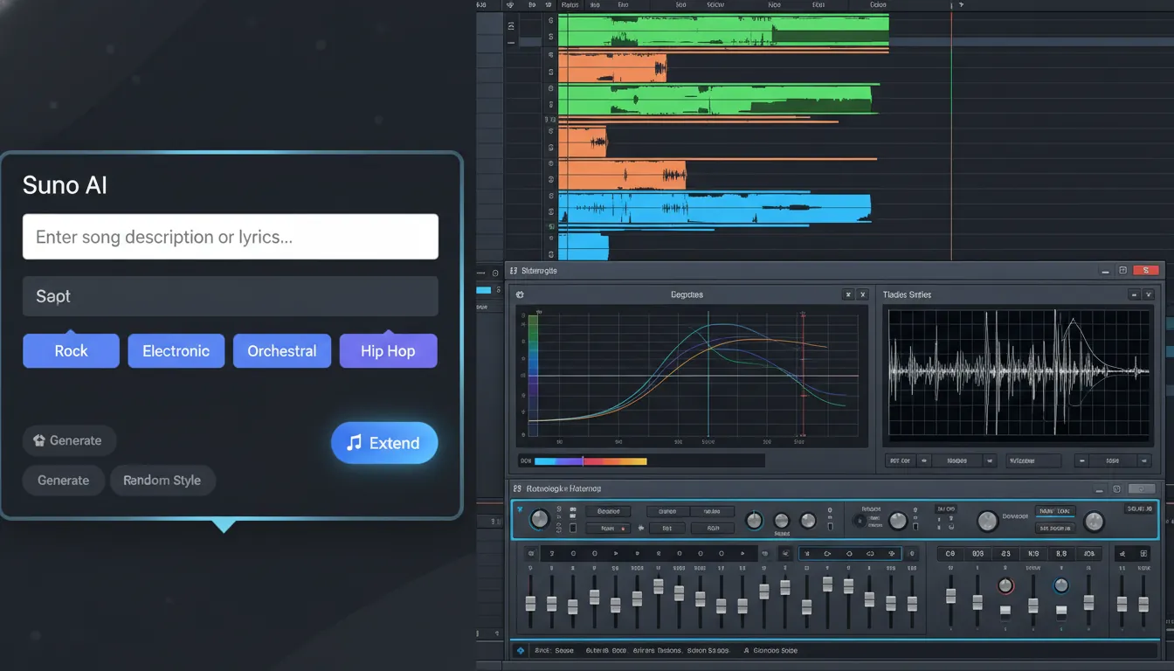Click the Booaoe button in the mixer
The image size is (1174, 671).
pos(608,511)
